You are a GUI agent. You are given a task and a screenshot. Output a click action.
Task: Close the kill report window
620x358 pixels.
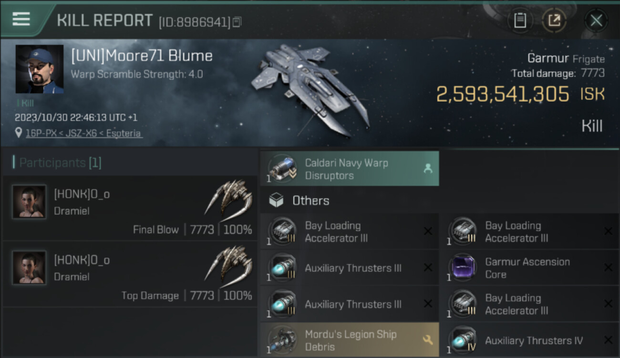tap(596, 21)
